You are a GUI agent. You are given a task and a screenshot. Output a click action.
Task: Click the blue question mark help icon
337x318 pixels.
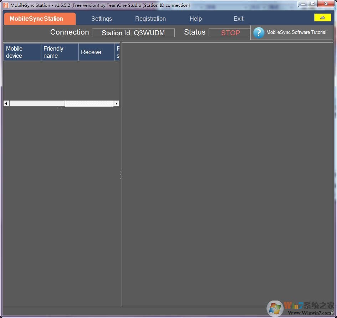pos(259,33)
